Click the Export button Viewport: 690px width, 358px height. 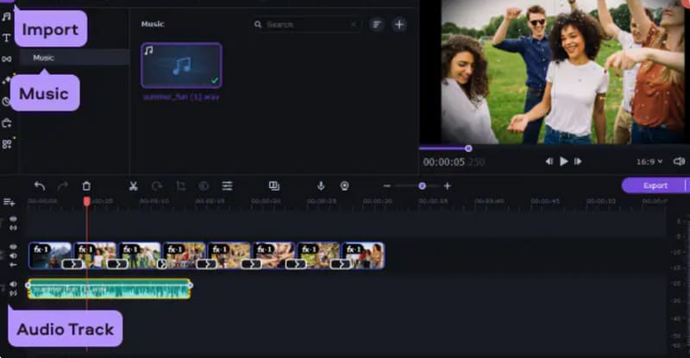point(655,185)
